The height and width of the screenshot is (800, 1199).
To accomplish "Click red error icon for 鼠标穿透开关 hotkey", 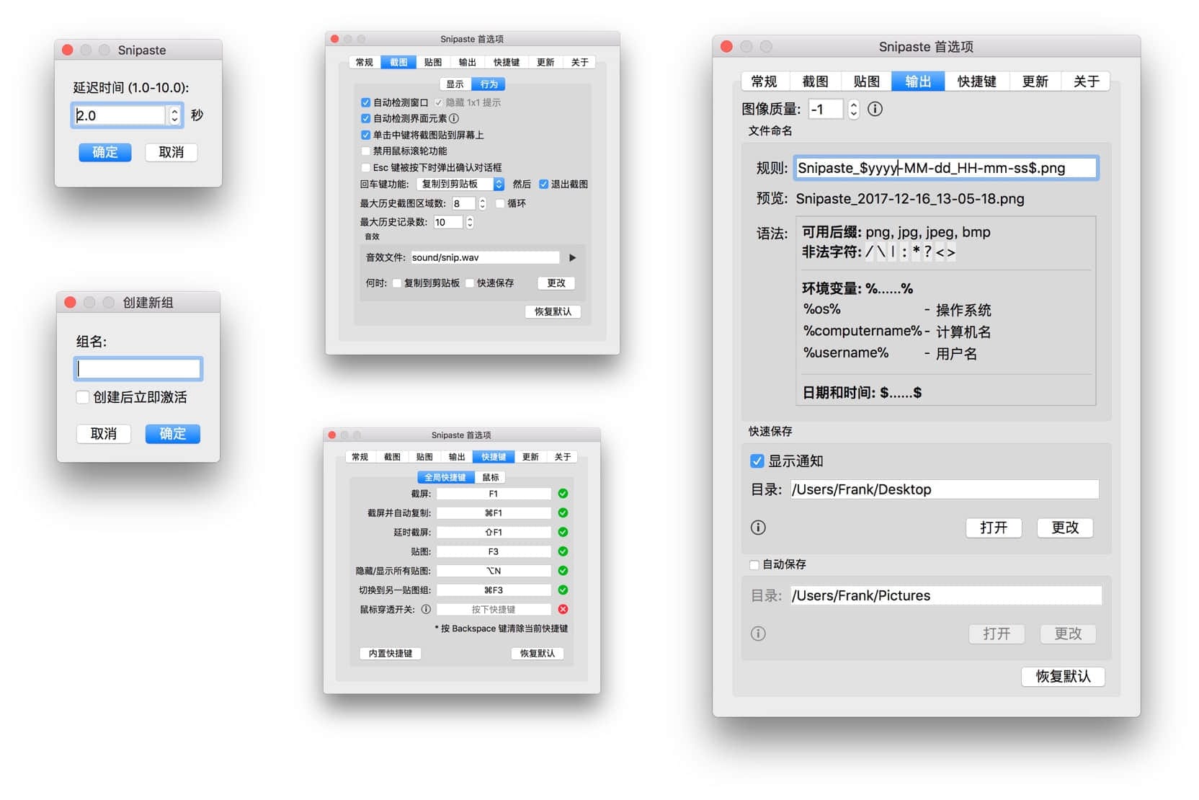I will pyautogui.click(x=563, y=609).
